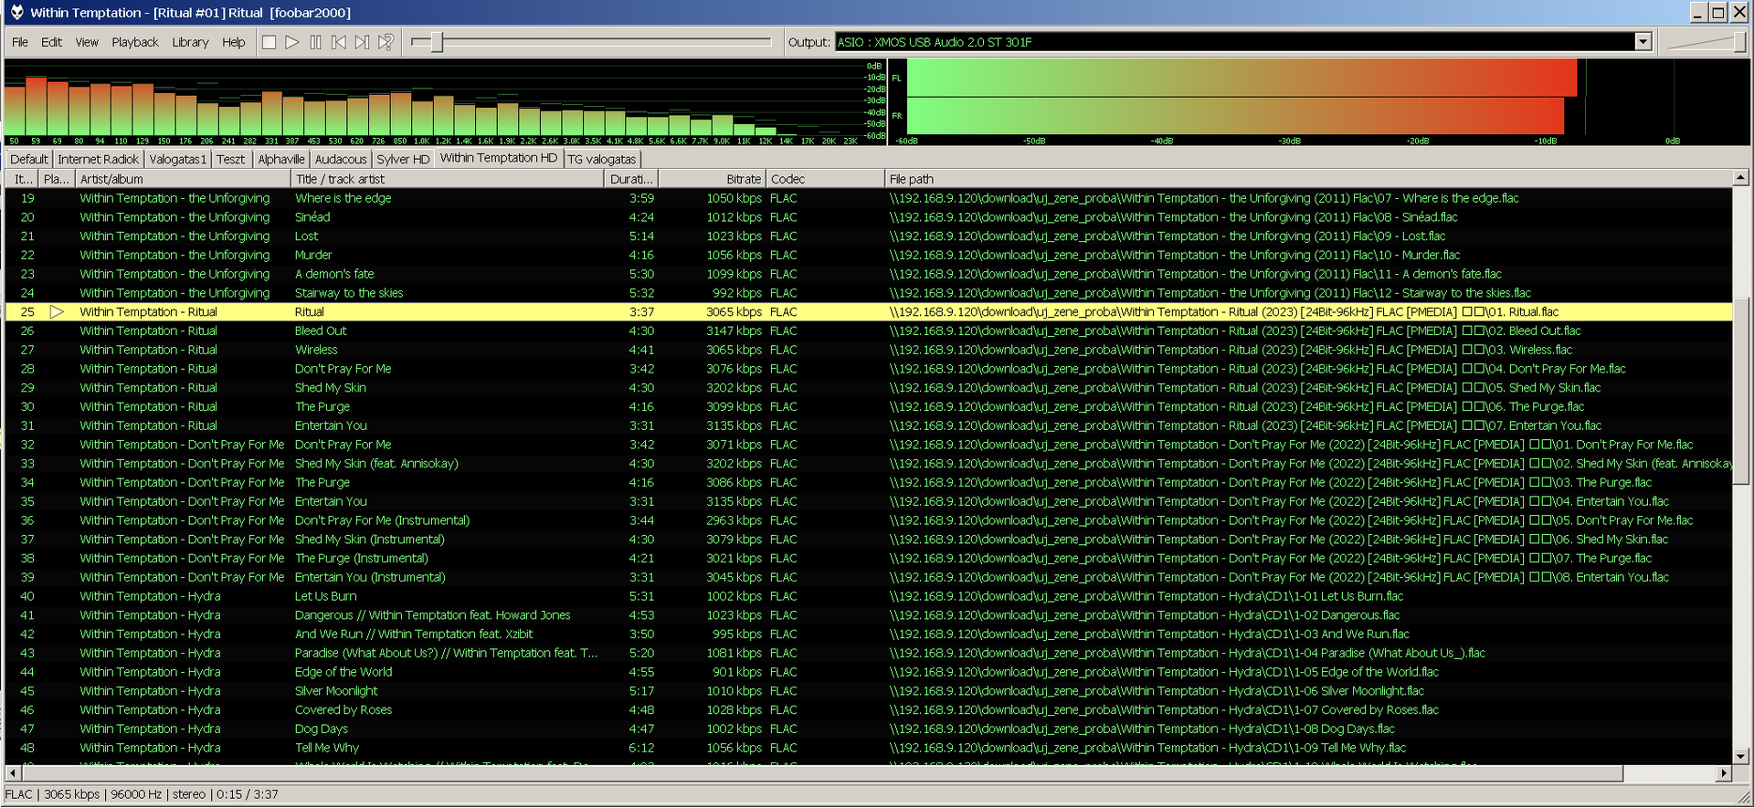The image size is (1754, 808).
Task: Click the seek bar slider
Action: [437, 42]
